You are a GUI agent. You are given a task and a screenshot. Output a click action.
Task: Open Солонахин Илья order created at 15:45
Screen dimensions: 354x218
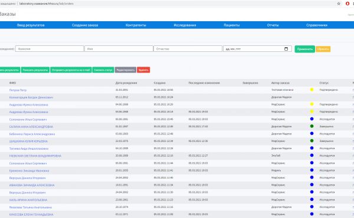[28, 119]
